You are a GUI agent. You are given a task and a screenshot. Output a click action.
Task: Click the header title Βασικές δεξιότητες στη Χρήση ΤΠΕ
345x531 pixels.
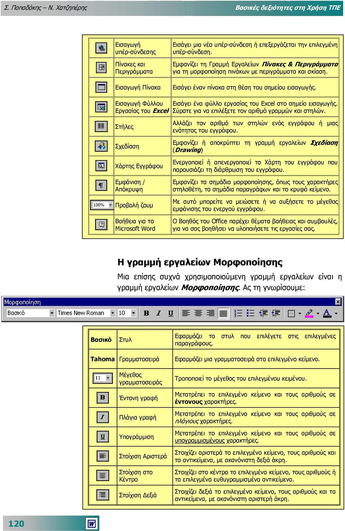point(288,8)
